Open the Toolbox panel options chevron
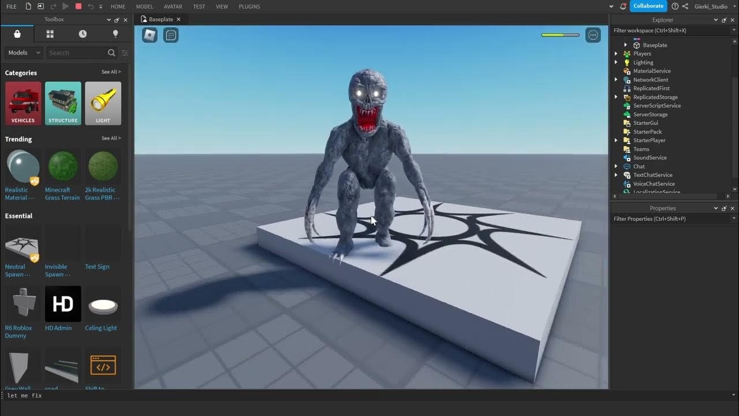 (x=109, y=20)
